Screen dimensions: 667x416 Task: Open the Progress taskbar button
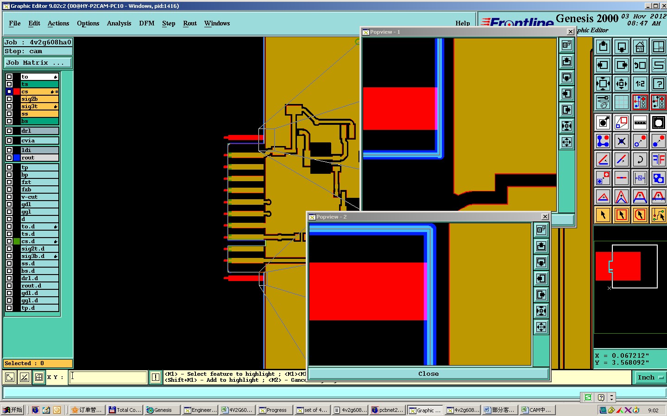276,410
